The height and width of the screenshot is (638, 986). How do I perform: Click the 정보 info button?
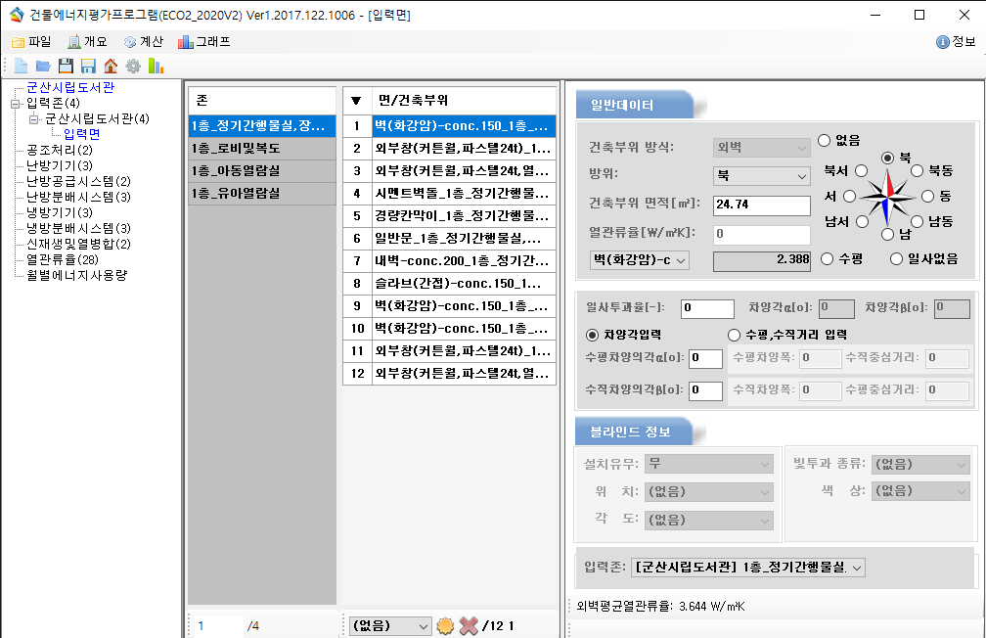click(x=956, y=42)
